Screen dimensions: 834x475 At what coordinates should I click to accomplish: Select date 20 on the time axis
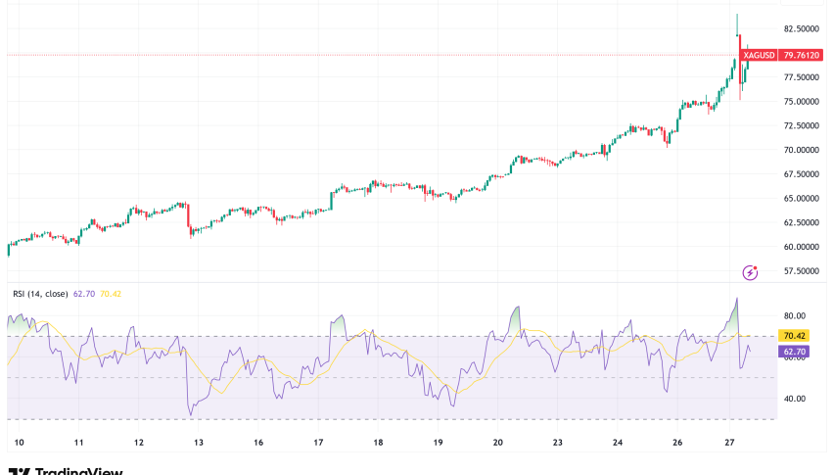tap(497, 443)
